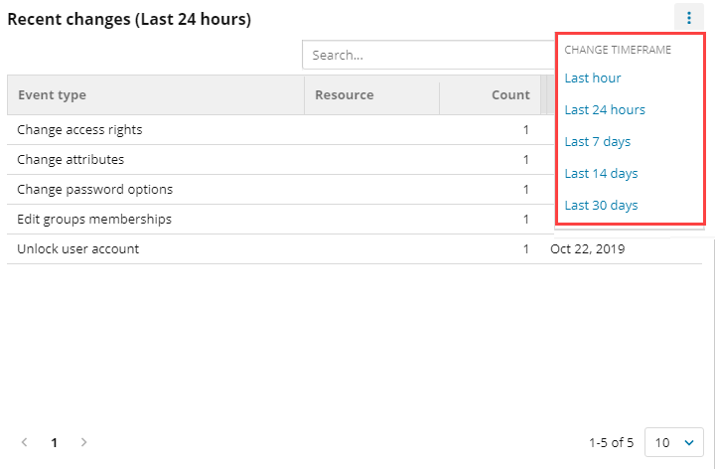Select the Change password options row
Screen dimensions: 715x469
point(94,189)
